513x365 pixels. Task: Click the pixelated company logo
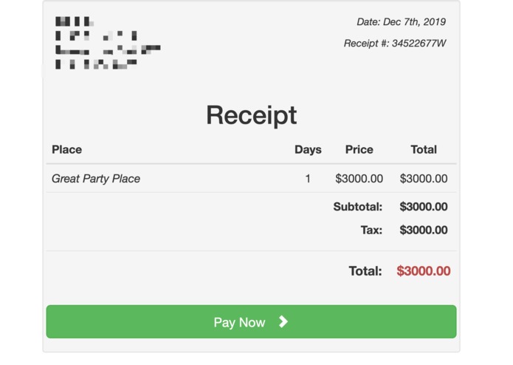(x=108, y=43)
